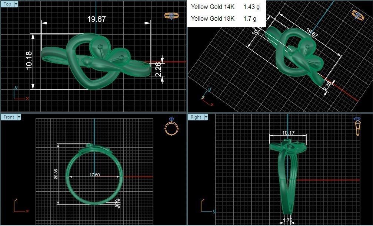
Task: Click the 10.18 height dimension in Top view
Action: pos(29,61)
